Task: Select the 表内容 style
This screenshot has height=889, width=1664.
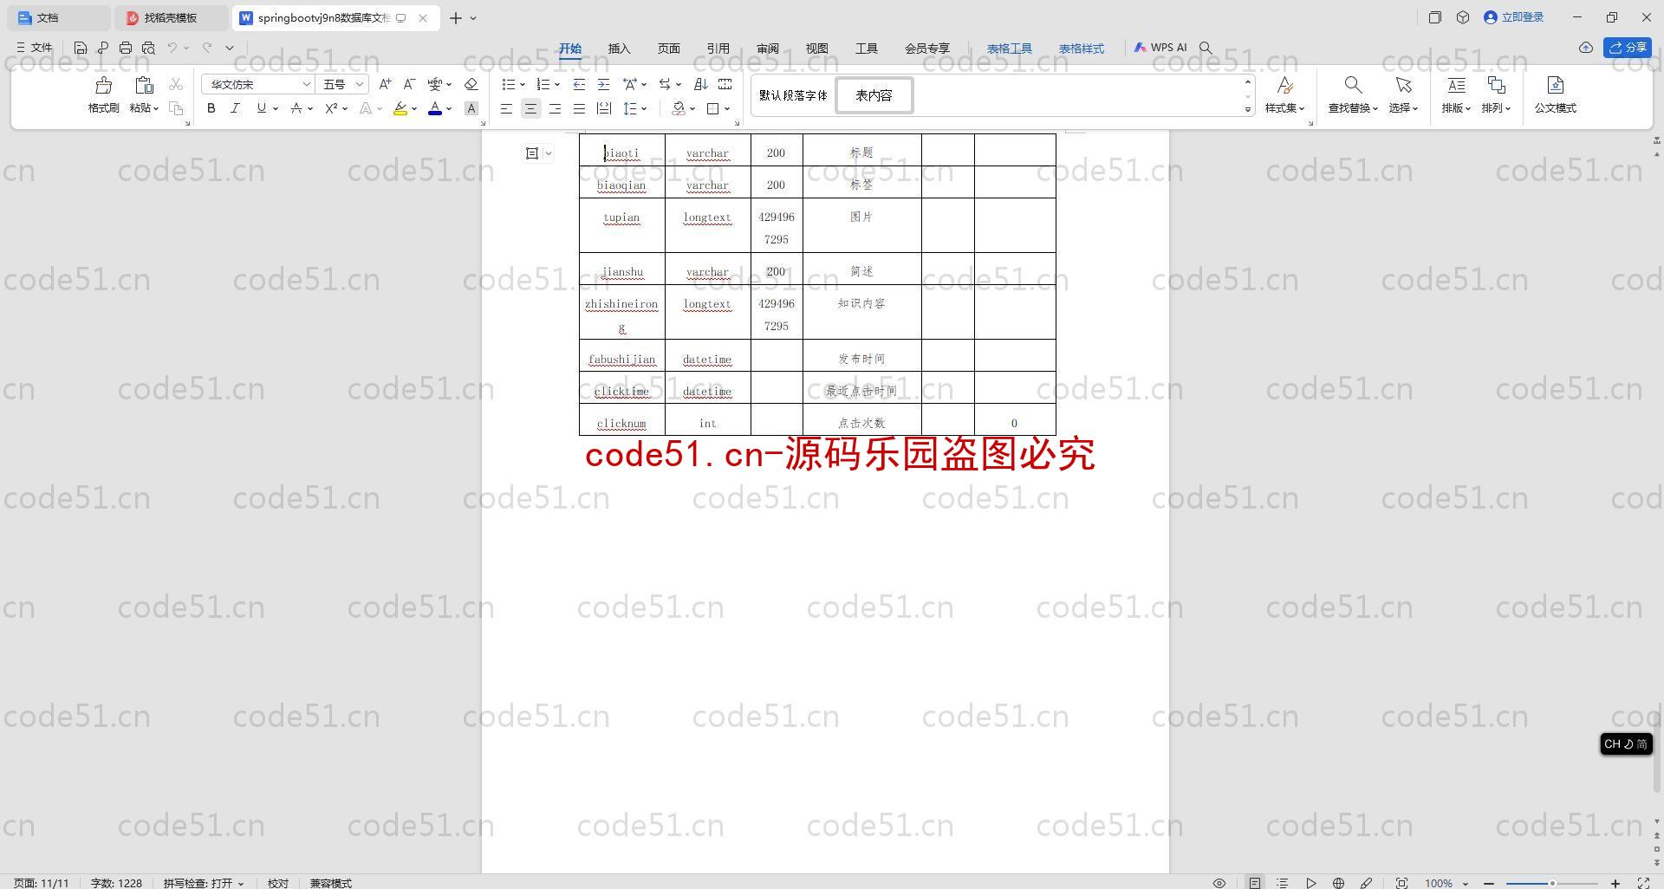Action: (874, 95)
